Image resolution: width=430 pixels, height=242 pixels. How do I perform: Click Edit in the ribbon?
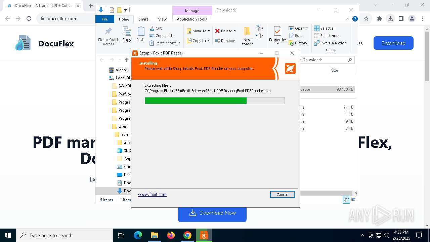(295, 36)
